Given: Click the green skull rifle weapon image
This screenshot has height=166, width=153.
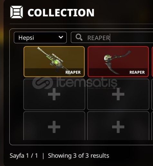Looking at the screenshot, I should point(54,61).
